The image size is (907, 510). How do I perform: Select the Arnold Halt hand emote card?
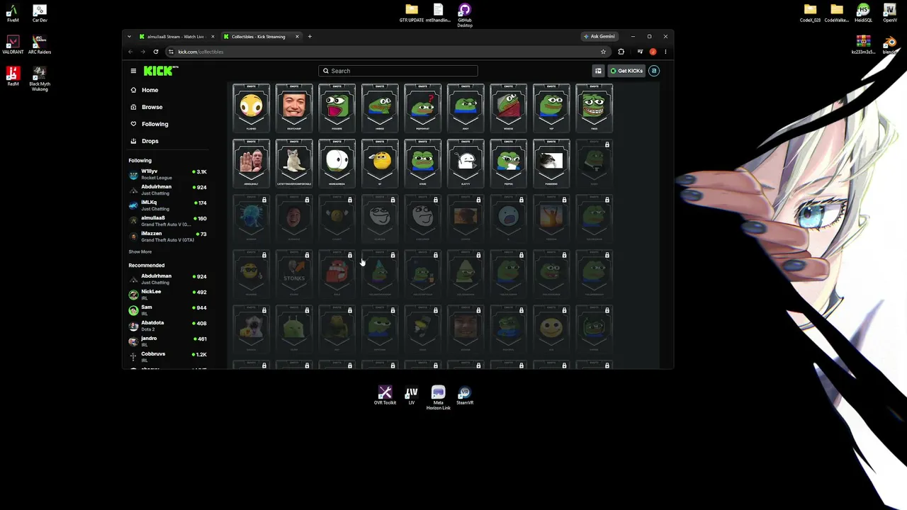pyautogui.click(x=252, y=163)
